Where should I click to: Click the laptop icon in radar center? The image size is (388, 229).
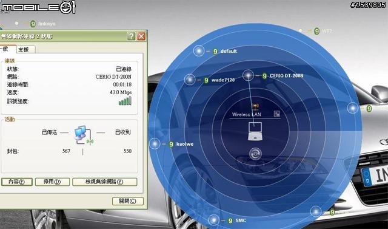[255, 131]
